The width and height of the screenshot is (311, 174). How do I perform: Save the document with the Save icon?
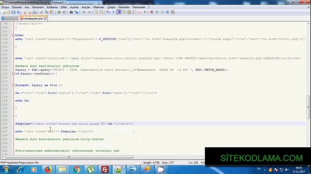click(13, 12)
